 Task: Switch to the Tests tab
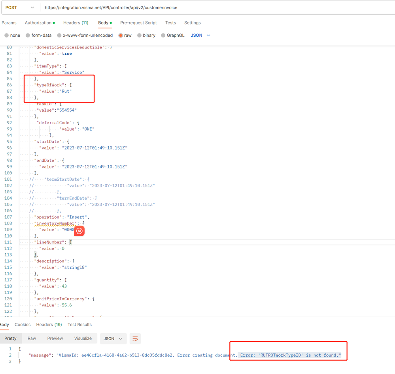click(170, 22)
